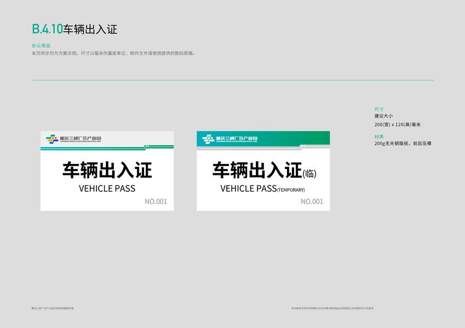Click the green 材质 heading
465x328 pixels.
(x=379, y=137)
